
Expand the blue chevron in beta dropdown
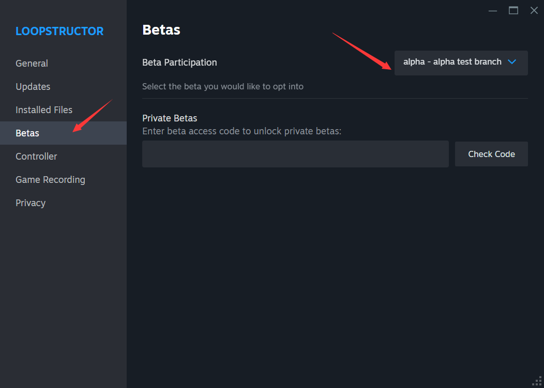[512, 62]
